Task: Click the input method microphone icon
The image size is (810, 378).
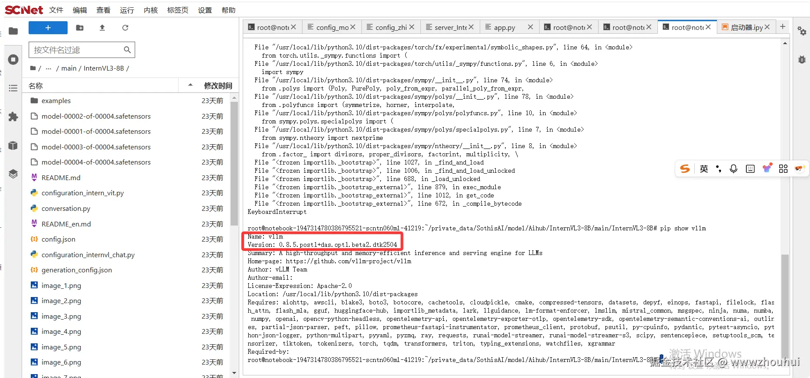Action: pos(733,169)
